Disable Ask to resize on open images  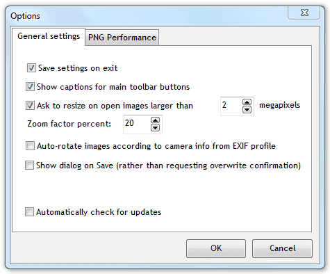[x=30, y=106]
